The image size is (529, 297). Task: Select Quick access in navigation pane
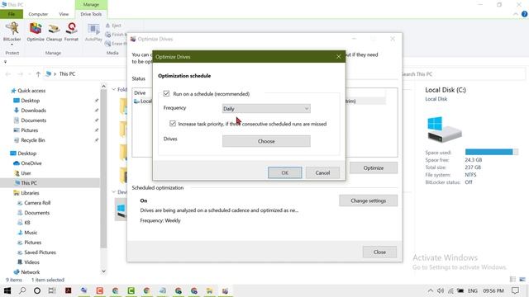(x=31, y=91)
